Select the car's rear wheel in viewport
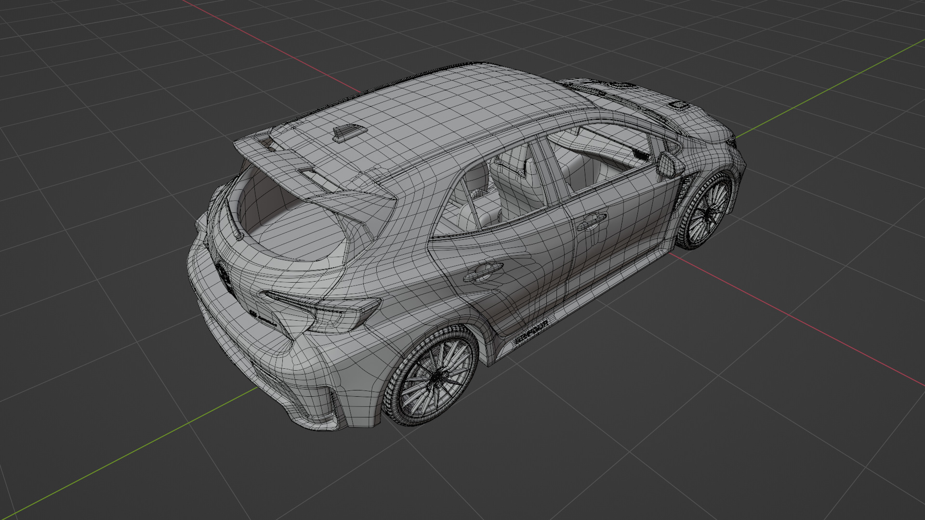Screen dimensions: 925x520 [432, 376]
